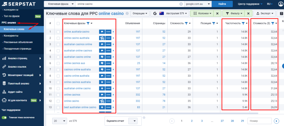The width and height of the screenshot is (284, 126).
Task: Open the Операции dropdown
Action: tap(140, 14)
